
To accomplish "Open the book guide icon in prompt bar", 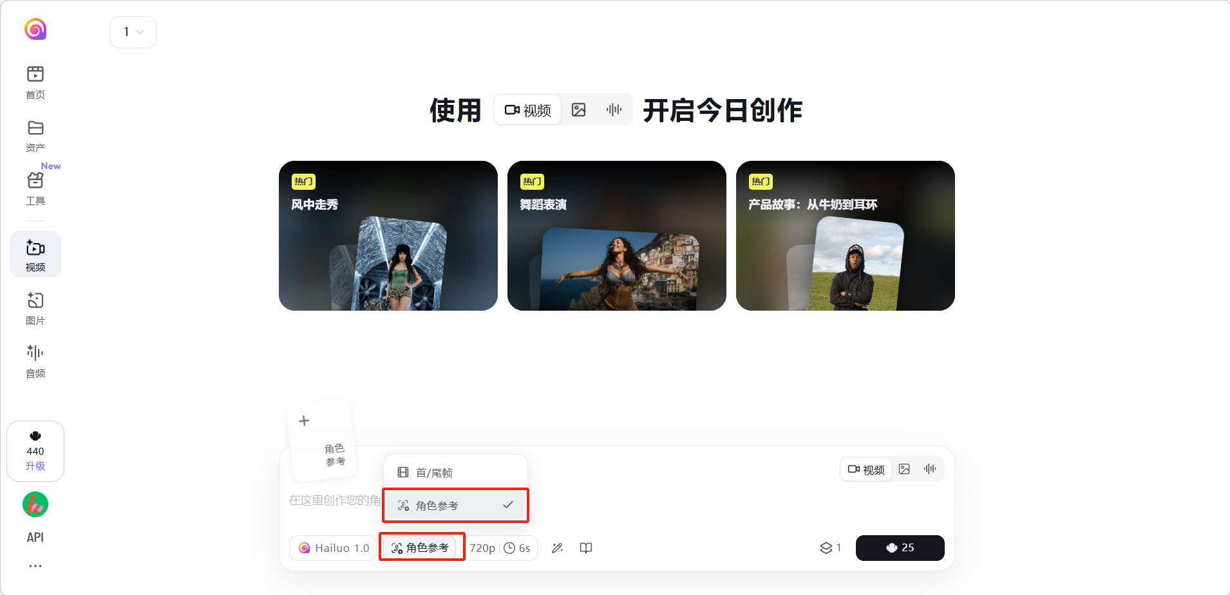I will (x=586, y=548).
